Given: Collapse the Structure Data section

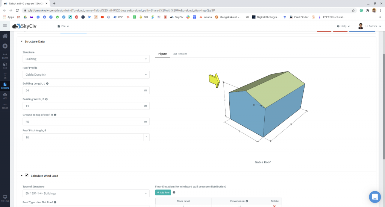Looking at the screenshot, I should coord(22,41).
